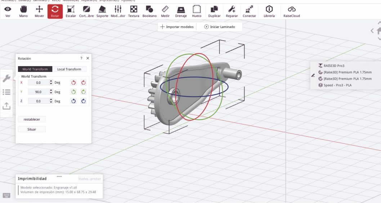Adjust the X rotation spinner arrows
The width and height of the screenshot is (381, 203).
tap(51, 83)
